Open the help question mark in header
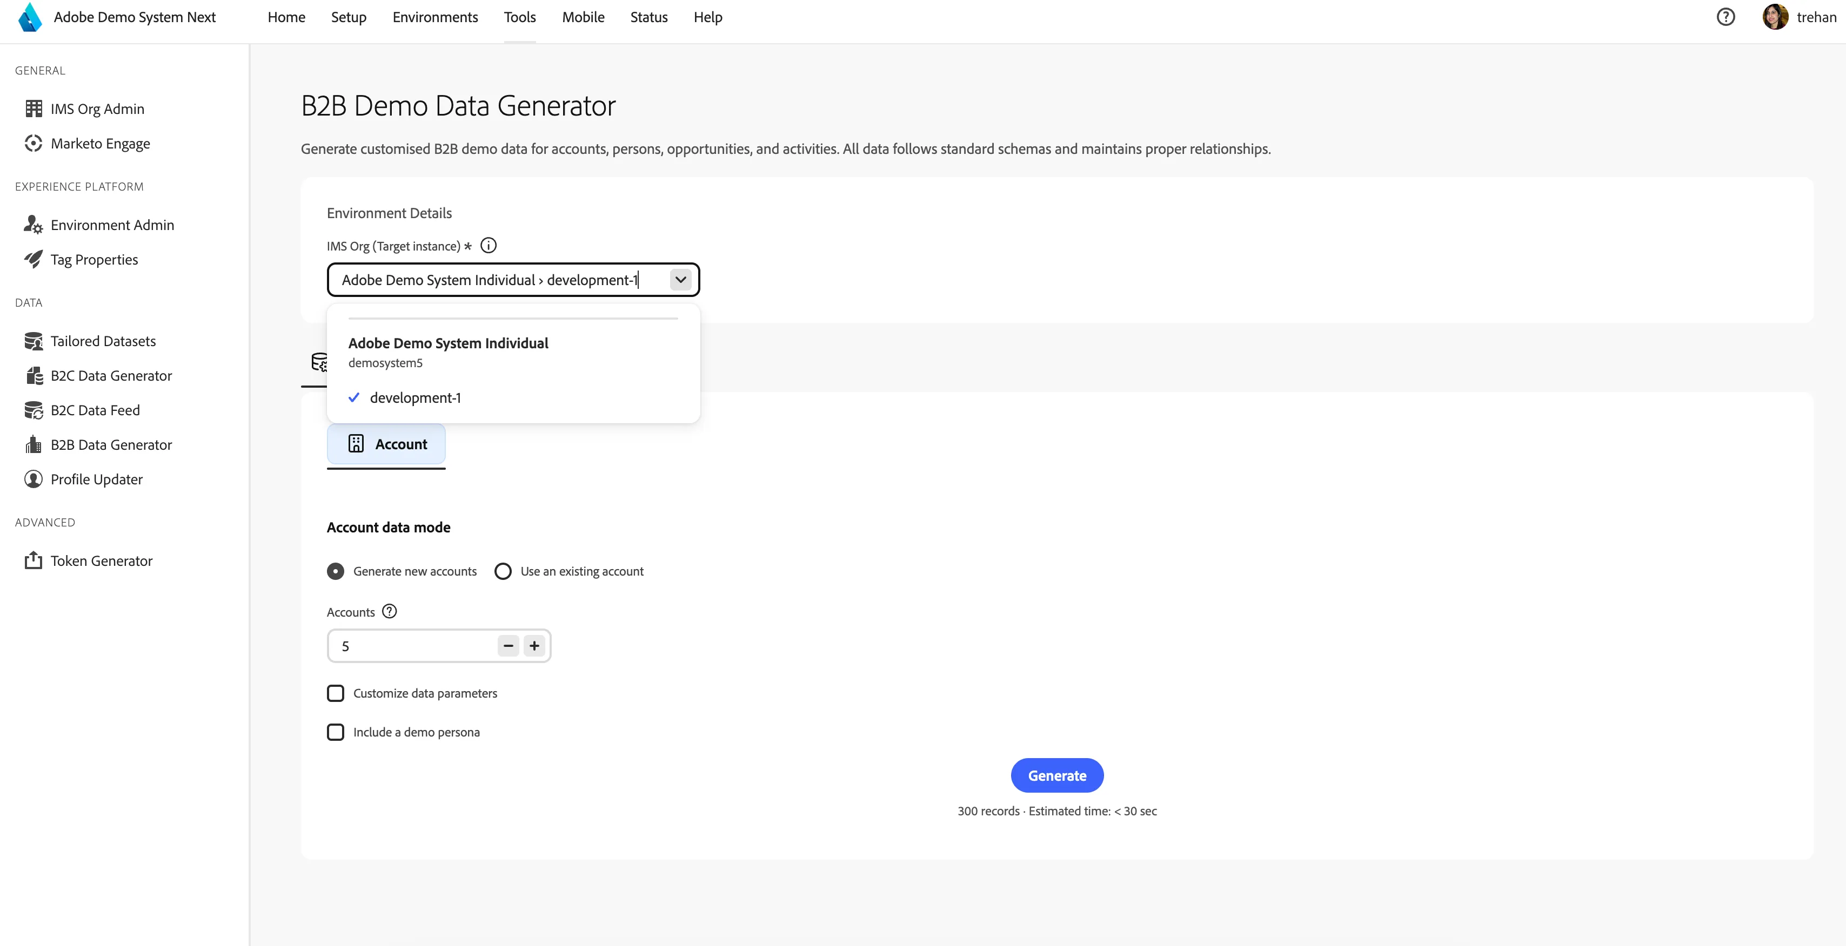 (1725, 17)
